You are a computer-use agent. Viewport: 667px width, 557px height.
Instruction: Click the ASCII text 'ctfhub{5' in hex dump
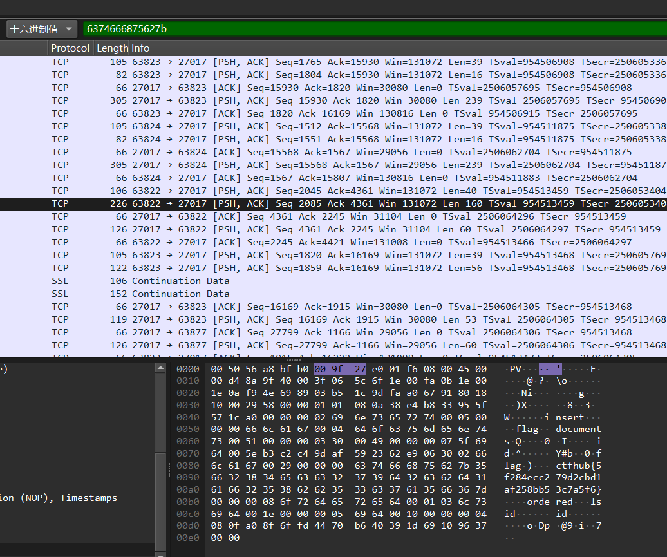(x=579, y=466)
